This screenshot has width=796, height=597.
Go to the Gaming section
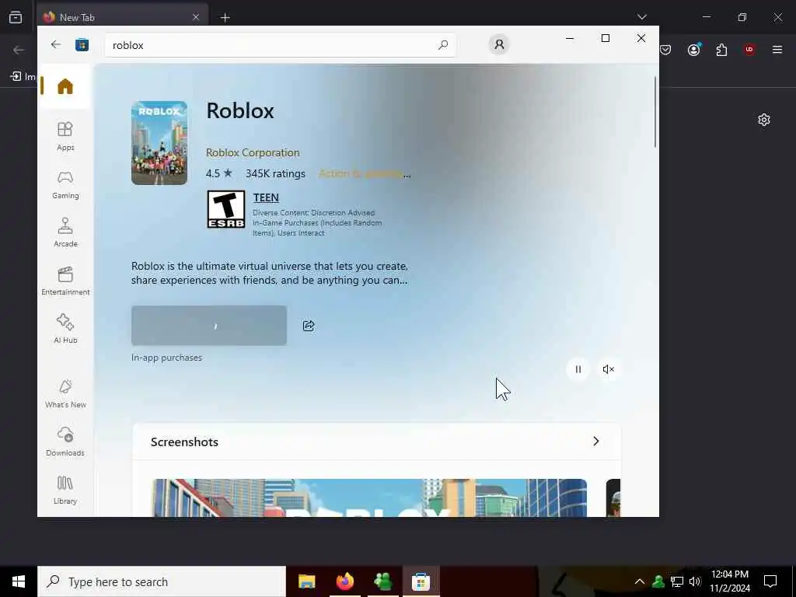coord(65,185)
